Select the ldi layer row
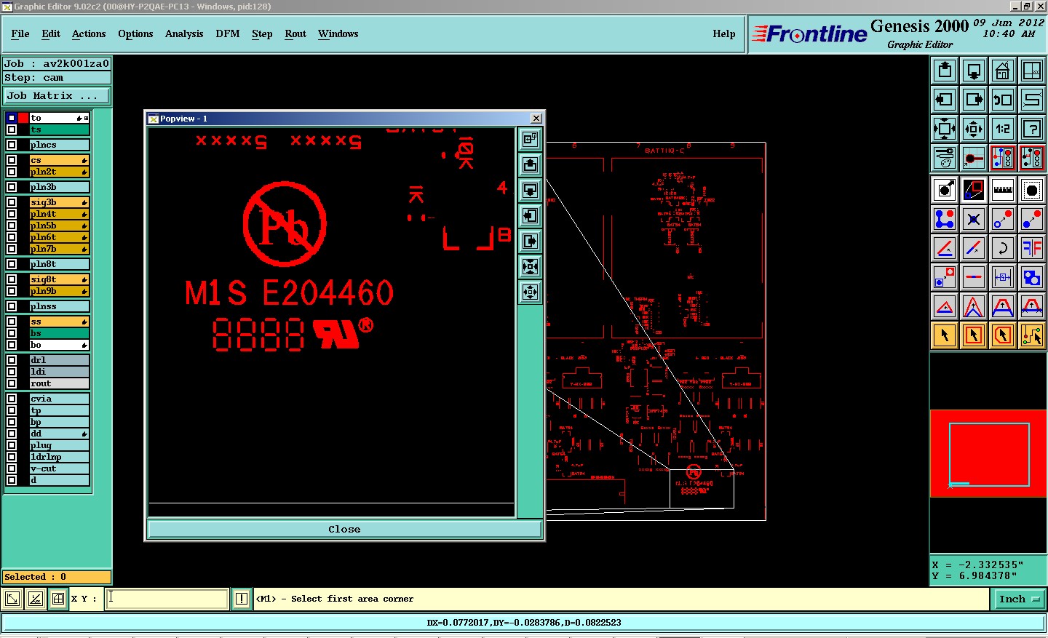The width and height of the screenshot is (1048, 638). [59, 372]
